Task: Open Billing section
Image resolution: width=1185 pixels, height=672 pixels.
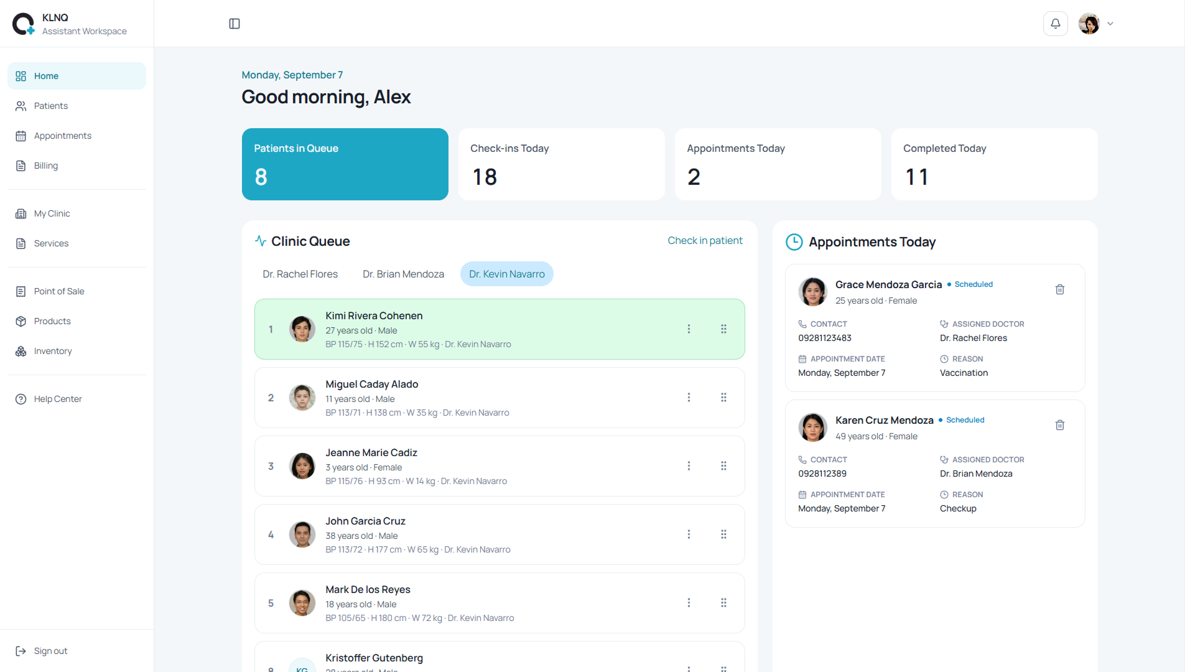Action: pos(77,166)
